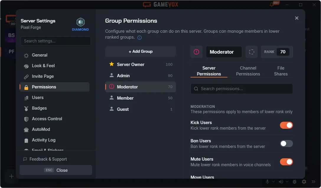The image size is (321, 188).
Task: Click the Badges medal icon
Action: pyautogui.click(x=26, y=108)
